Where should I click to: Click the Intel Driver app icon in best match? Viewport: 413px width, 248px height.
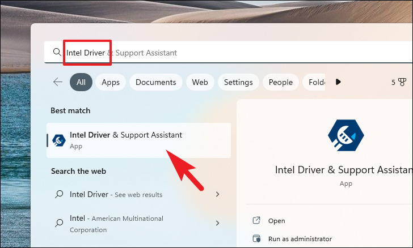pos(59,140)
